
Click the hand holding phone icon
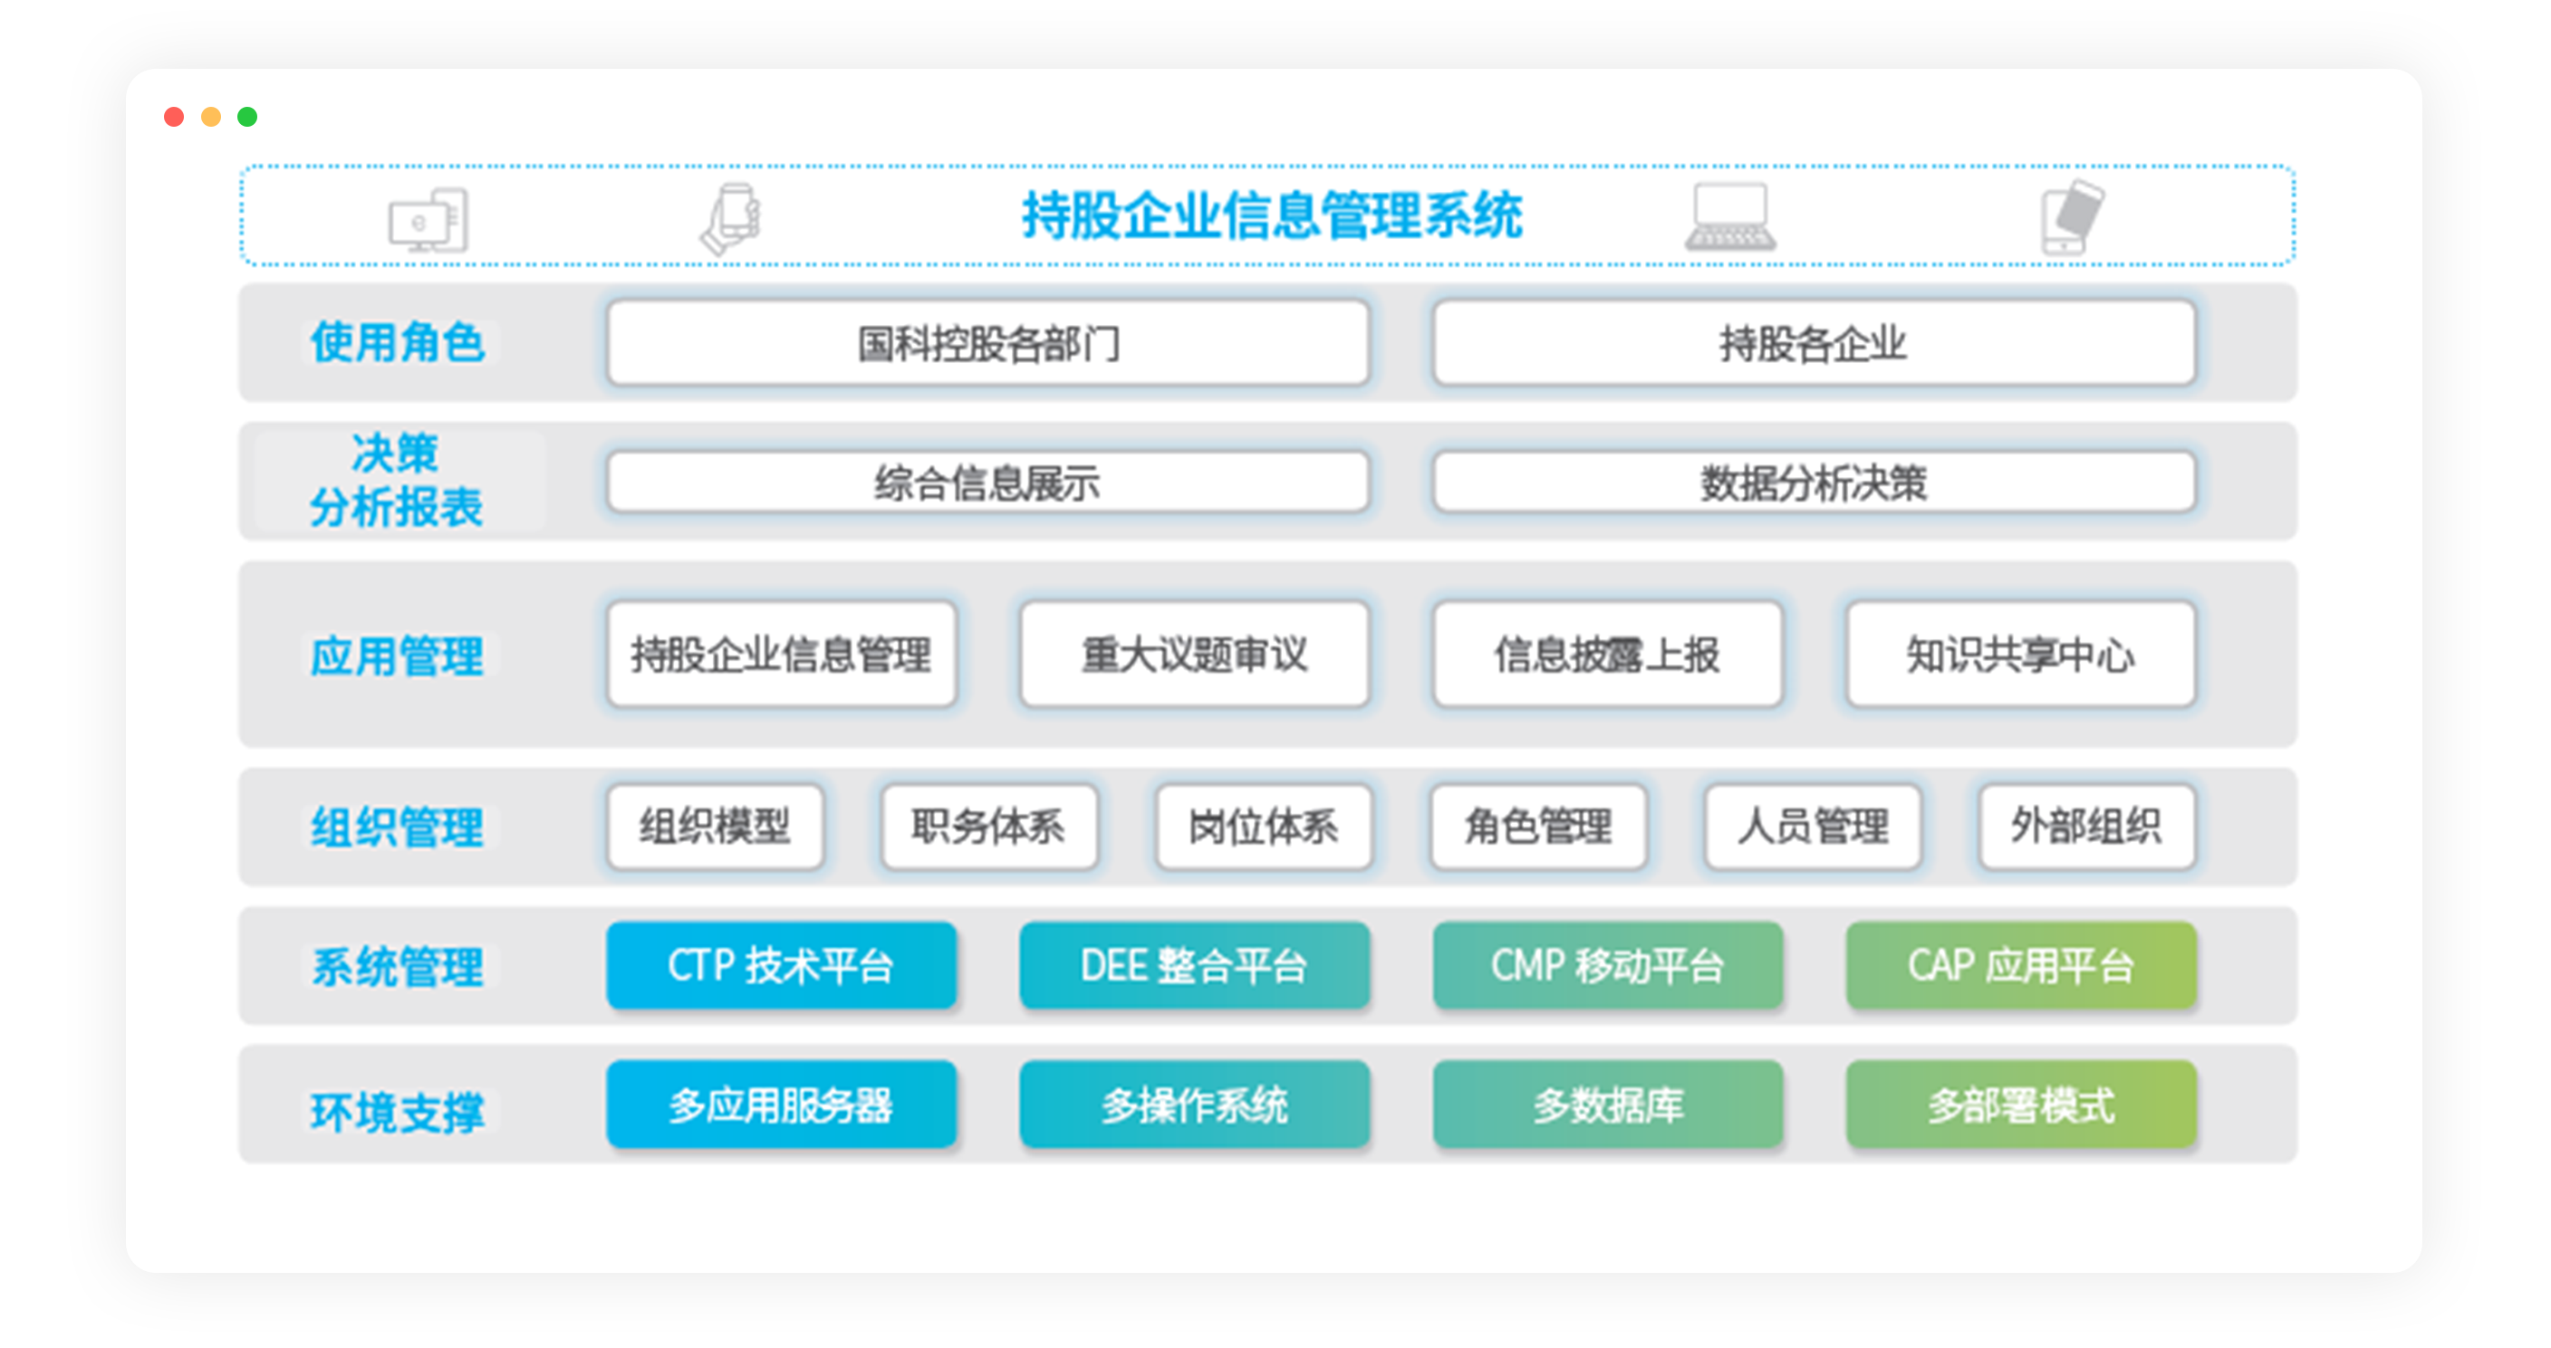(x=731, y=219)
